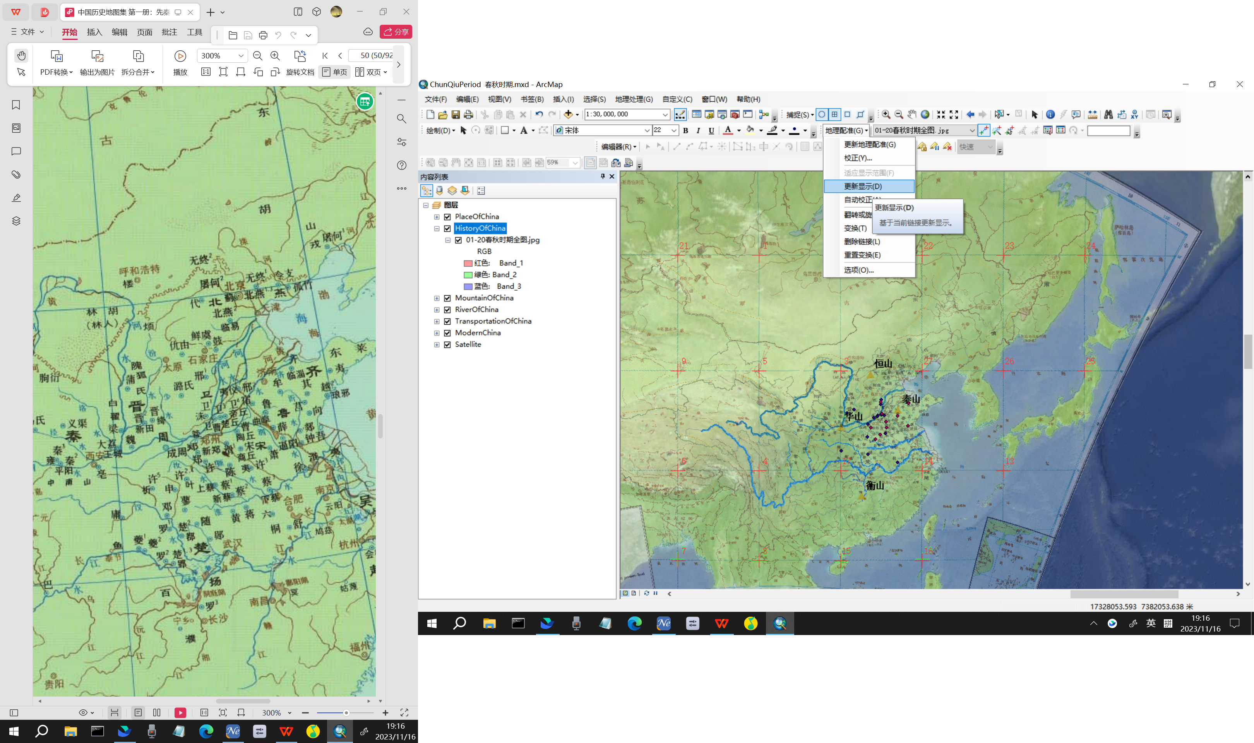Click the 分享 share button in WPS
Image resolution: width=1254 pixels, height=743 pixels.
396,32
